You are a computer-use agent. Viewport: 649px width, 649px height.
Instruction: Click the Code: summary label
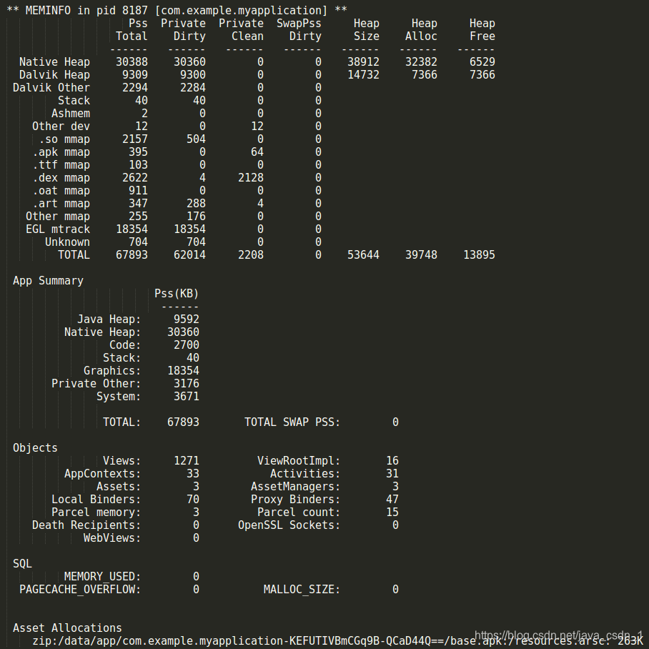(125, 345)
